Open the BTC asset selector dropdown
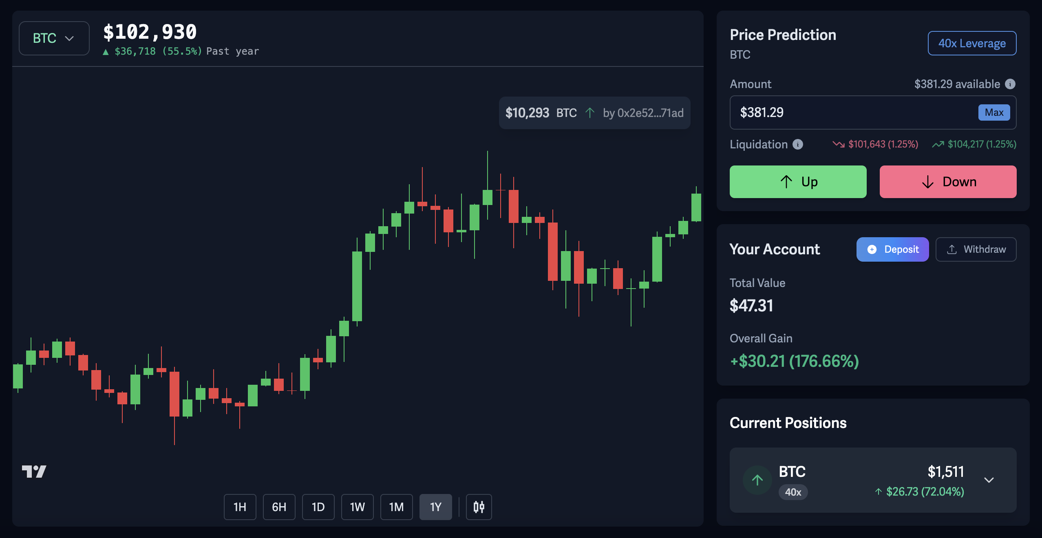 point(54,38)
